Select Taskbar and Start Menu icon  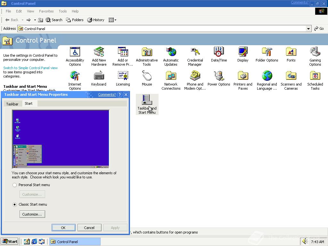click(x=147, y=104)
